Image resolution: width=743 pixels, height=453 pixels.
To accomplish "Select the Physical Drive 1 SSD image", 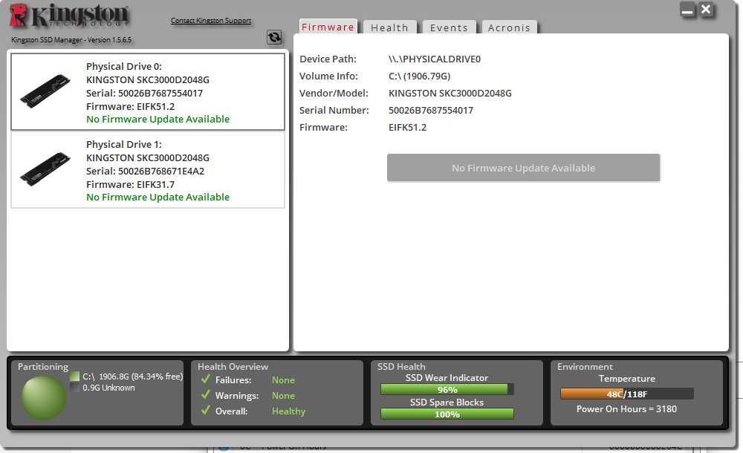I will pyautogui.click(x=45, y=169).
